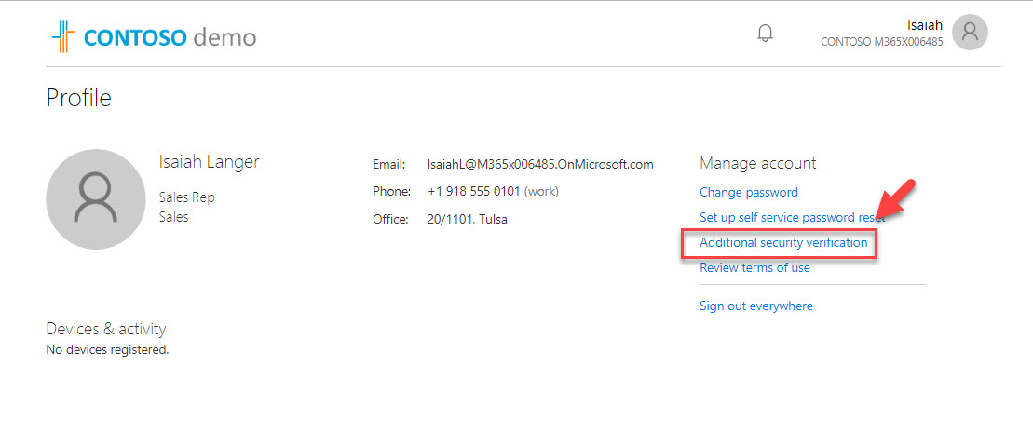This screenshot has height=435, width=1033.
Task: Click the Profile page heading
Action: [79, 98]
